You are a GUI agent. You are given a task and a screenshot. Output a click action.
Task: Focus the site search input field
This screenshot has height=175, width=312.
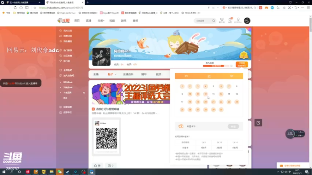(203, 21)
